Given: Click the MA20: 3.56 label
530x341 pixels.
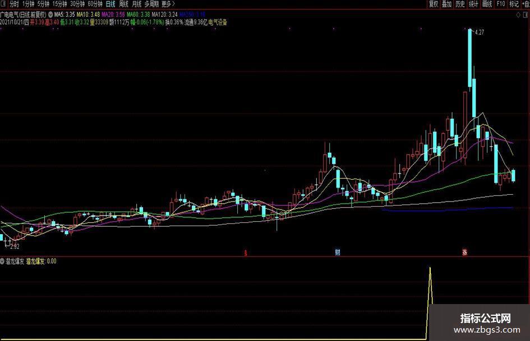Looking at the screenshot, I should click(x=113, y=15).
